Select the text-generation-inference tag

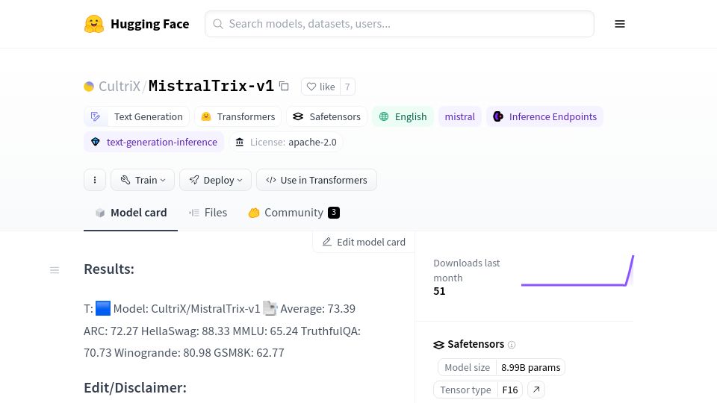tap(154, 142)
